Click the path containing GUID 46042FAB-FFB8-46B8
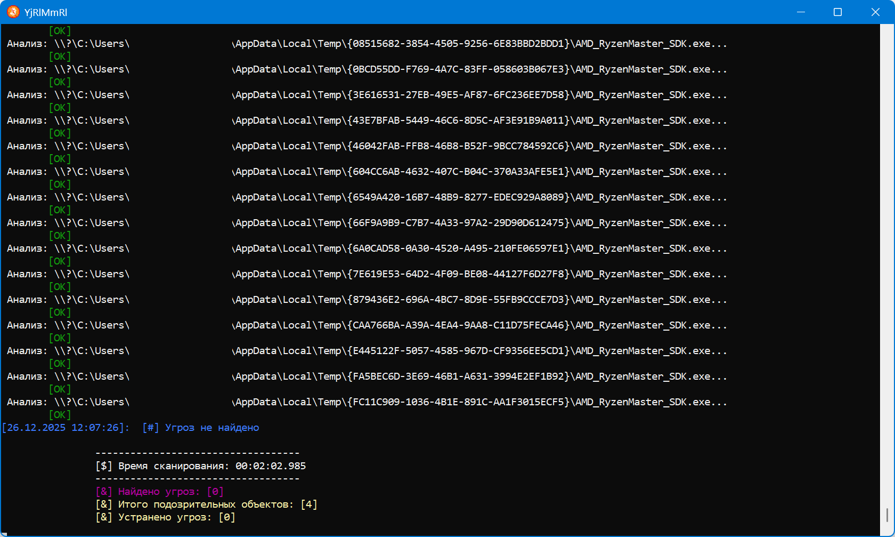This screenshot has width=895, height=537. pyautogui.click(x=479, y=146)
